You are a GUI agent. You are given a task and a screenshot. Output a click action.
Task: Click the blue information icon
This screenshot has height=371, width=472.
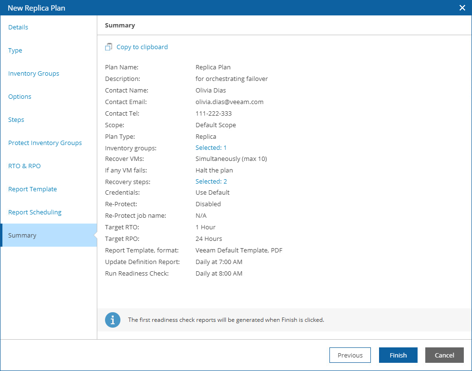pyautogui.click(x=113, y=320)
